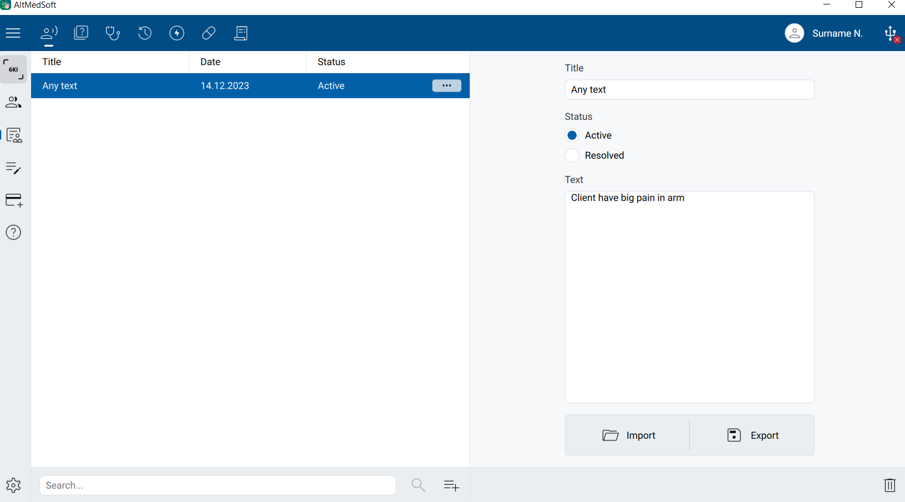Click the question cards icon in toolbar
The height and width of the screenshot is (502, 905).
tap(81, 33)
